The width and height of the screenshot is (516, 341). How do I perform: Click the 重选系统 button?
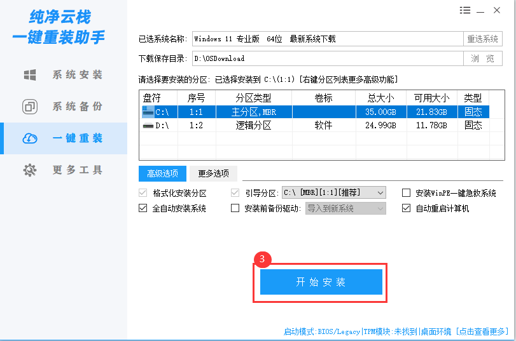(x=482, y=39)
